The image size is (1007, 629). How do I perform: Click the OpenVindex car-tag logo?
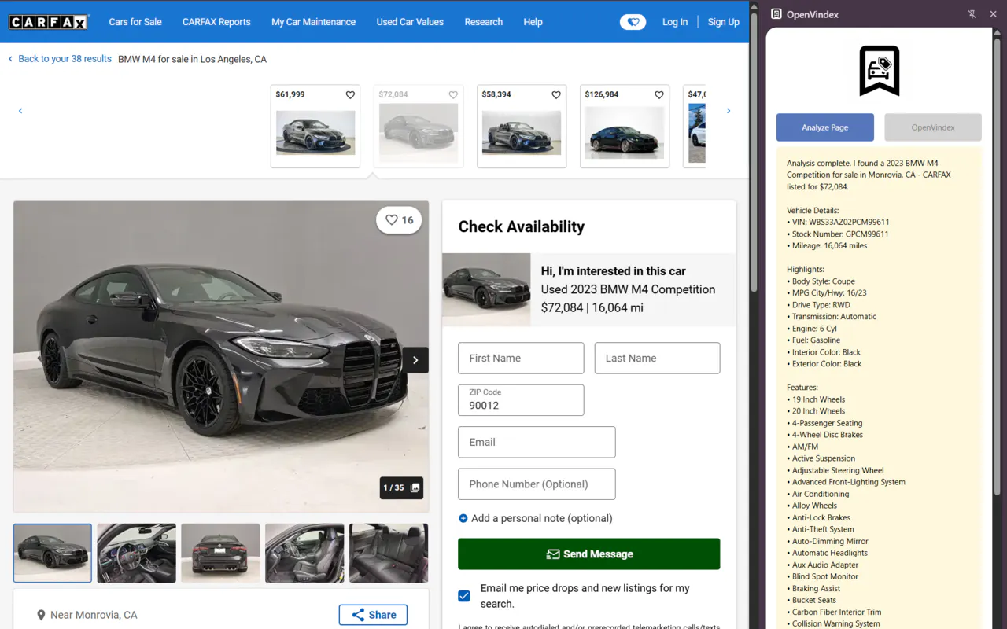(x=879, y=71)
